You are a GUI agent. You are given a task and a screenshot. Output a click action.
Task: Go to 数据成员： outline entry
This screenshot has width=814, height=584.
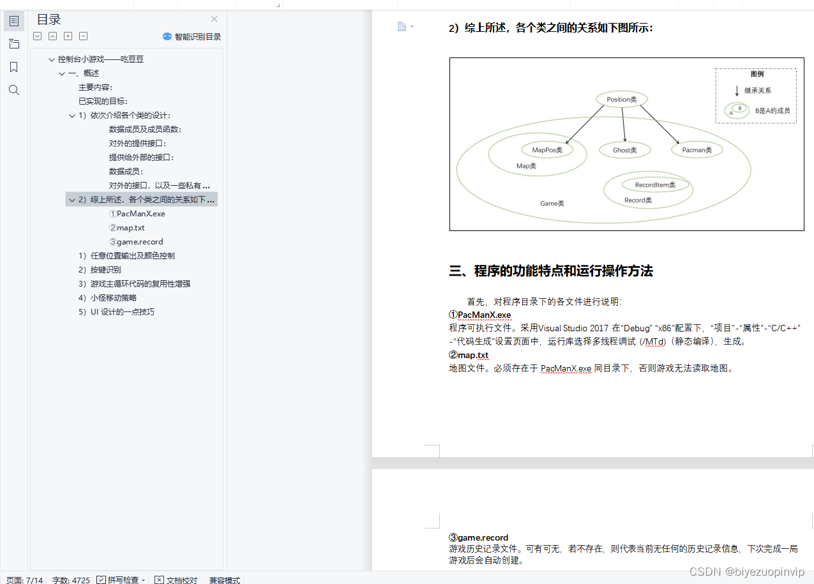(126, 172)
